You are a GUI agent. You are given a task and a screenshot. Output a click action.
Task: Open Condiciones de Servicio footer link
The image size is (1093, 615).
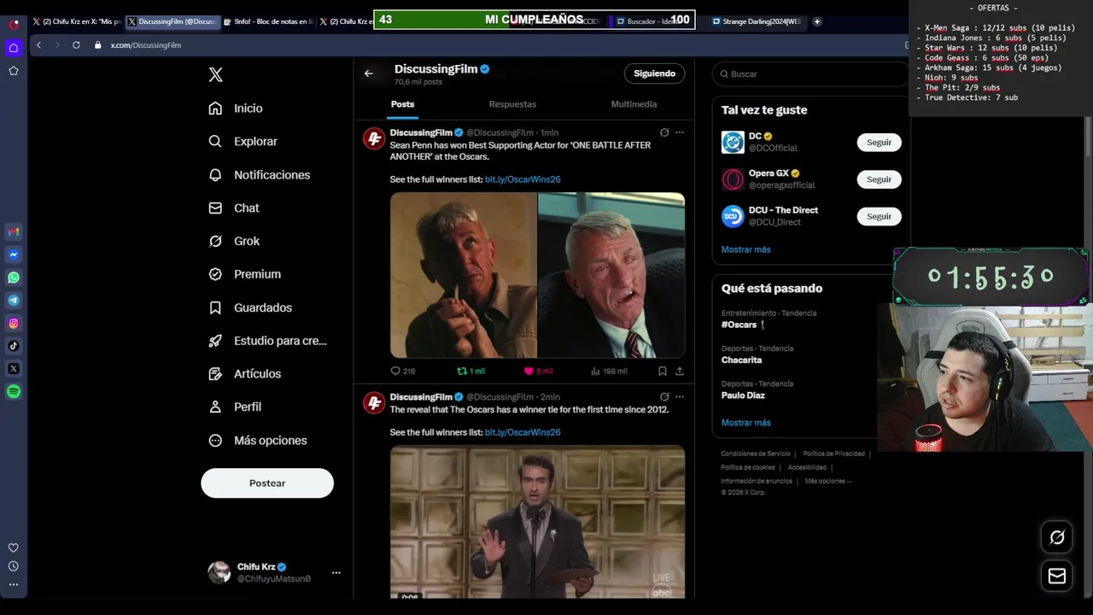(755, 454)
